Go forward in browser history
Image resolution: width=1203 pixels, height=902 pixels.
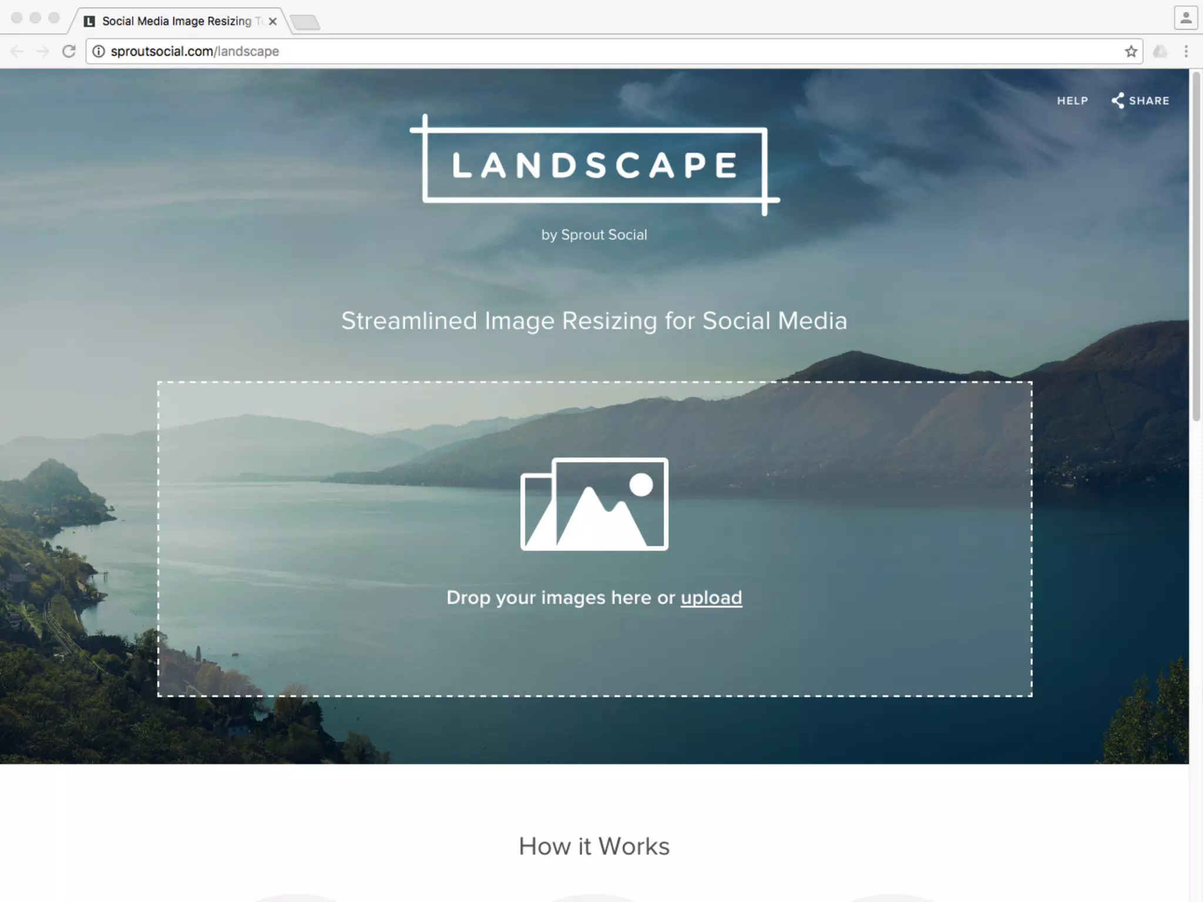click(43, 52)
